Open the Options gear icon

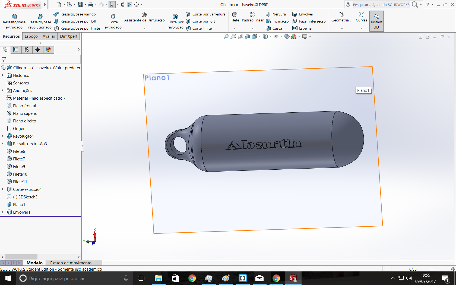click(x=137, y=5)
